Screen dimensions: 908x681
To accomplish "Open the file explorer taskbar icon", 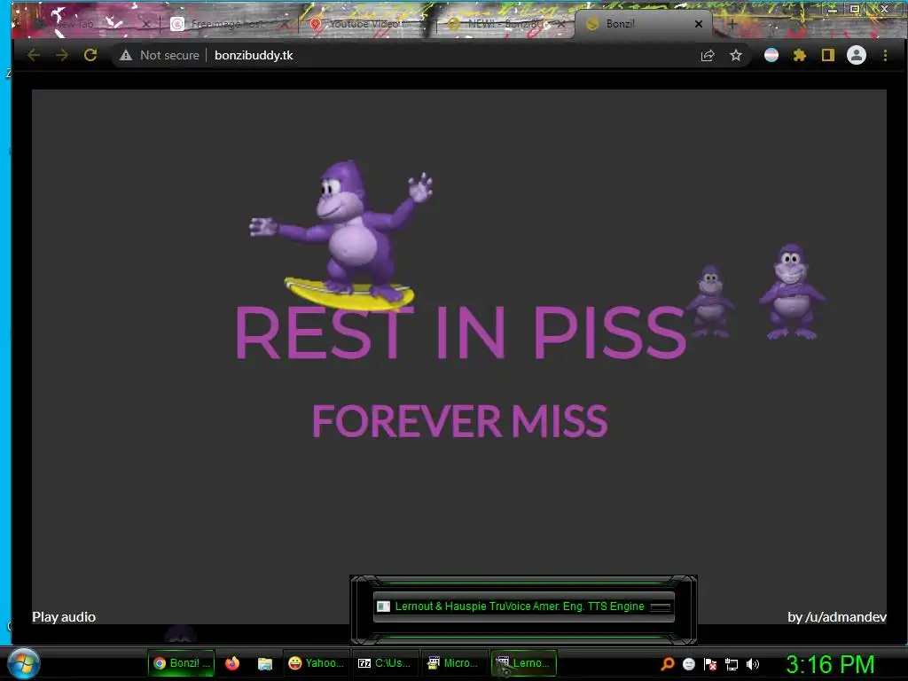I will pyautogui.click(x=264, y=663).
